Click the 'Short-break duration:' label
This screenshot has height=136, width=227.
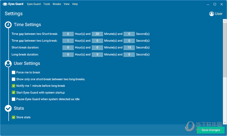coord(25,48)
